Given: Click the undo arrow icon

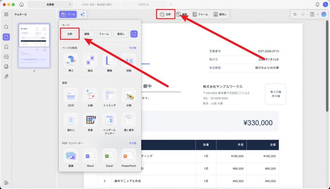Looking at the screenshot, I should pyautogui.click(x=295, y=14).
